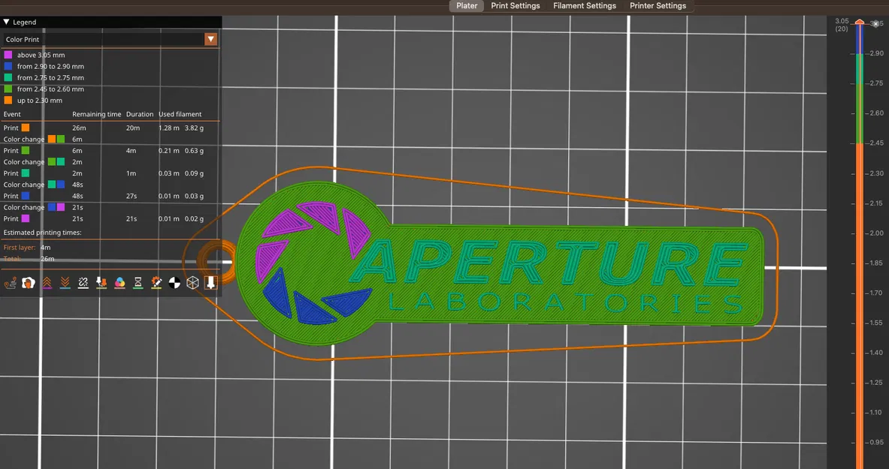Click the APERTURE text on keychain model

pos(550,262)
